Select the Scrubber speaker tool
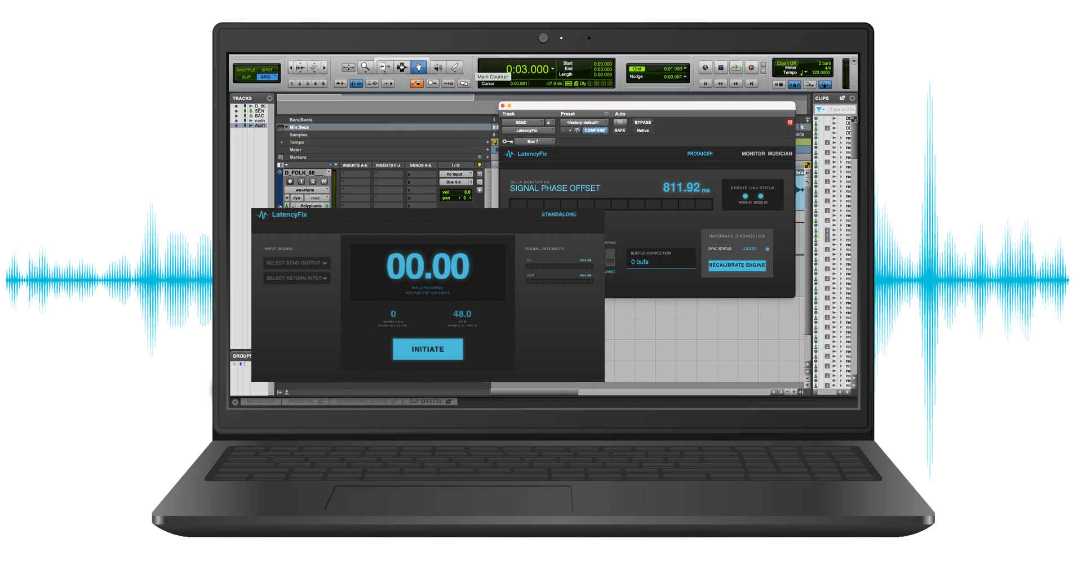 pyautogui.click(x=438, y=68)
